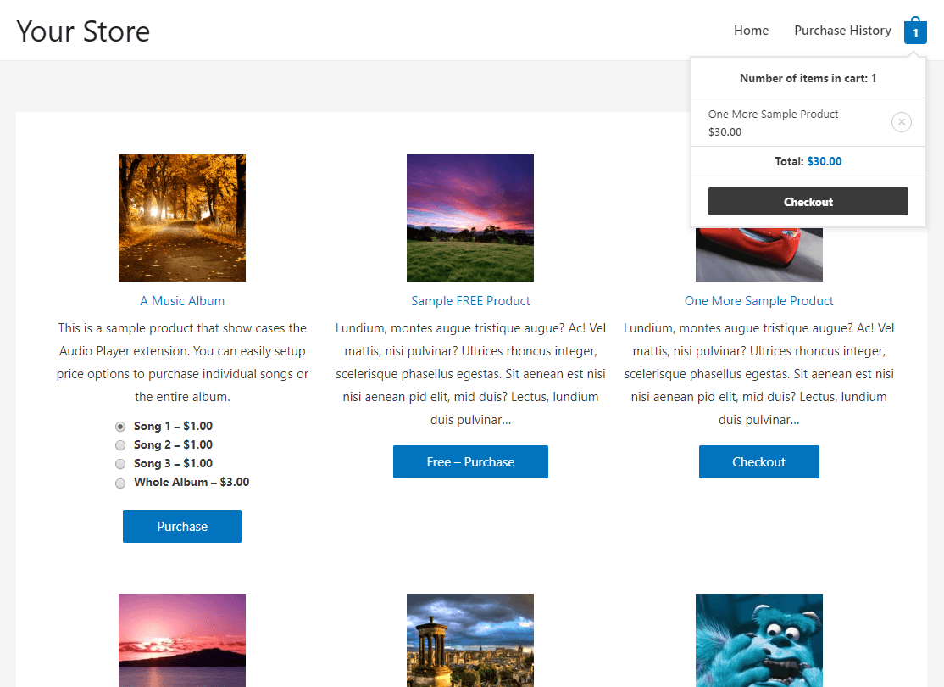Select the Song 3 radio button

click(x=120, y=463)
